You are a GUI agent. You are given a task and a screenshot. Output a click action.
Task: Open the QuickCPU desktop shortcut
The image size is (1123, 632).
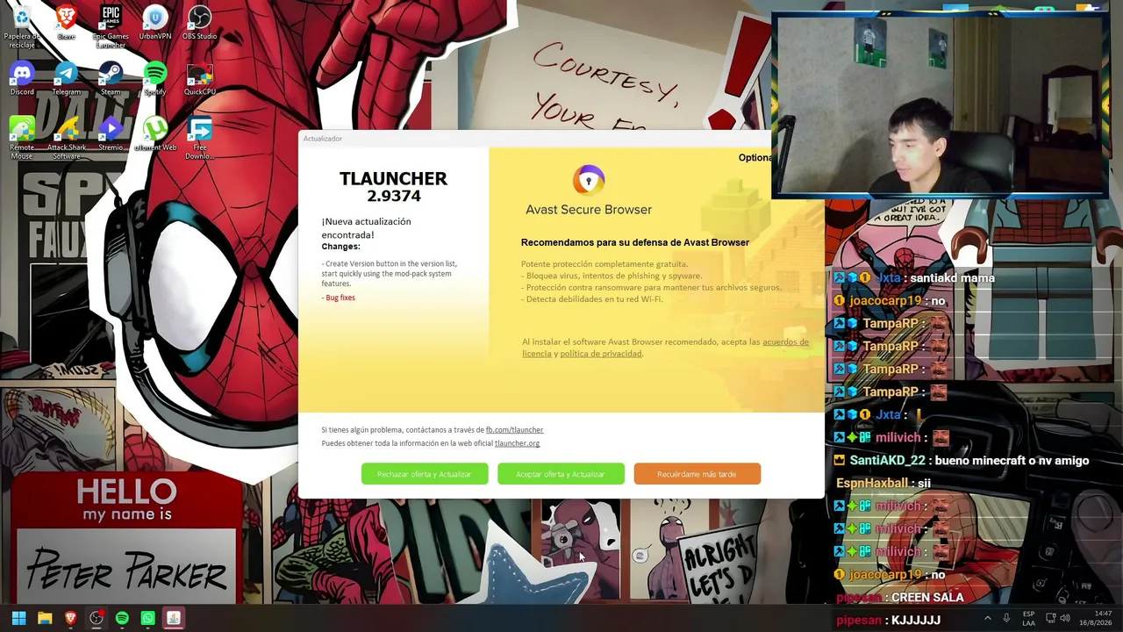tap(199, 79)
